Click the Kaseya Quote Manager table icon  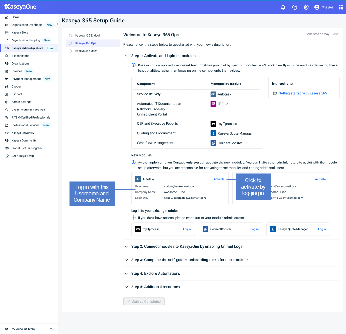(214, 133)
